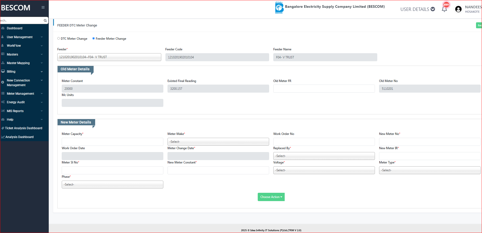Click the green Choose Action button
The width and height of the screenshot is (482, 233).
click(x=271, y=197)
